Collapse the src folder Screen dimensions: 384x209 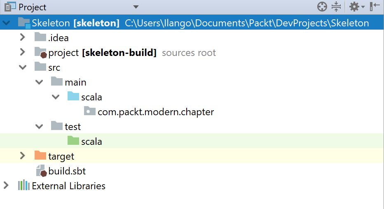click(x=23, y=67)
